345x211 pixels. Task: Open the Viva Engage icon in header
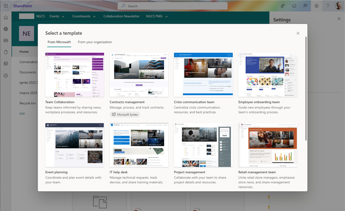click(283, 6)
